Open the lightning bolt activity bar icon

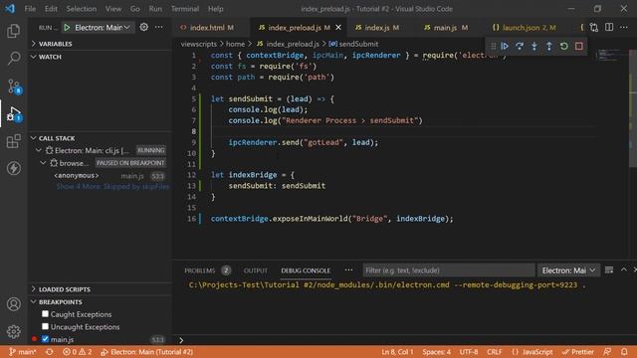pos(13,168)
